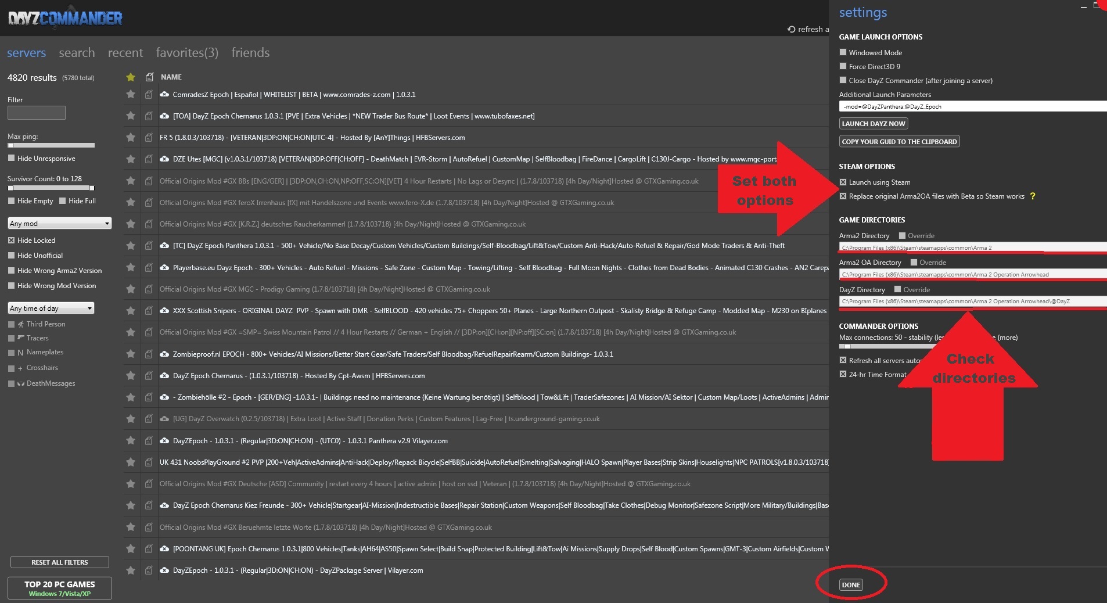This screenshot has width=1107, height=603.
Task: Click the DayZ Commander logo
Action: [x=65, y=18]
